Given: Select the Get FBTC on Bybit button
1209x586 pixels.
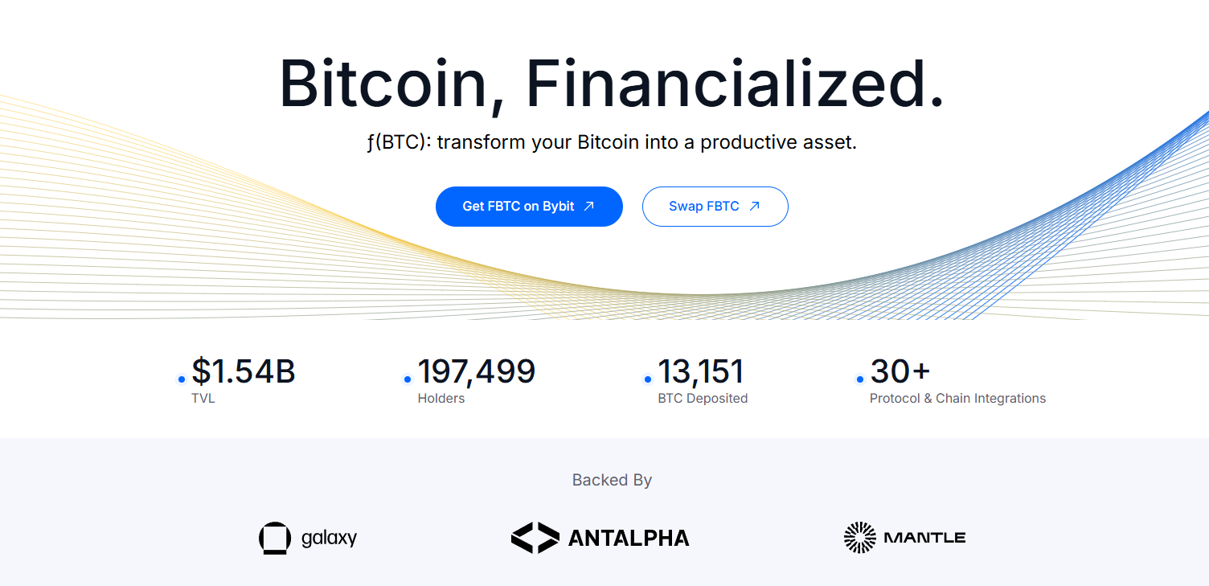Looking at the screenshot, I should click(x=529, y=206).
